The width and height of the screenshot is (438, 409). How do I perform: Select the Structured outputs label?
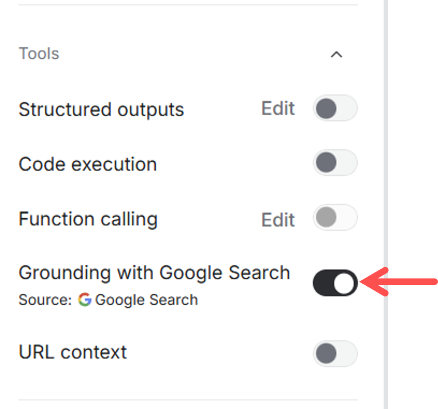click(x=101, y=110)
